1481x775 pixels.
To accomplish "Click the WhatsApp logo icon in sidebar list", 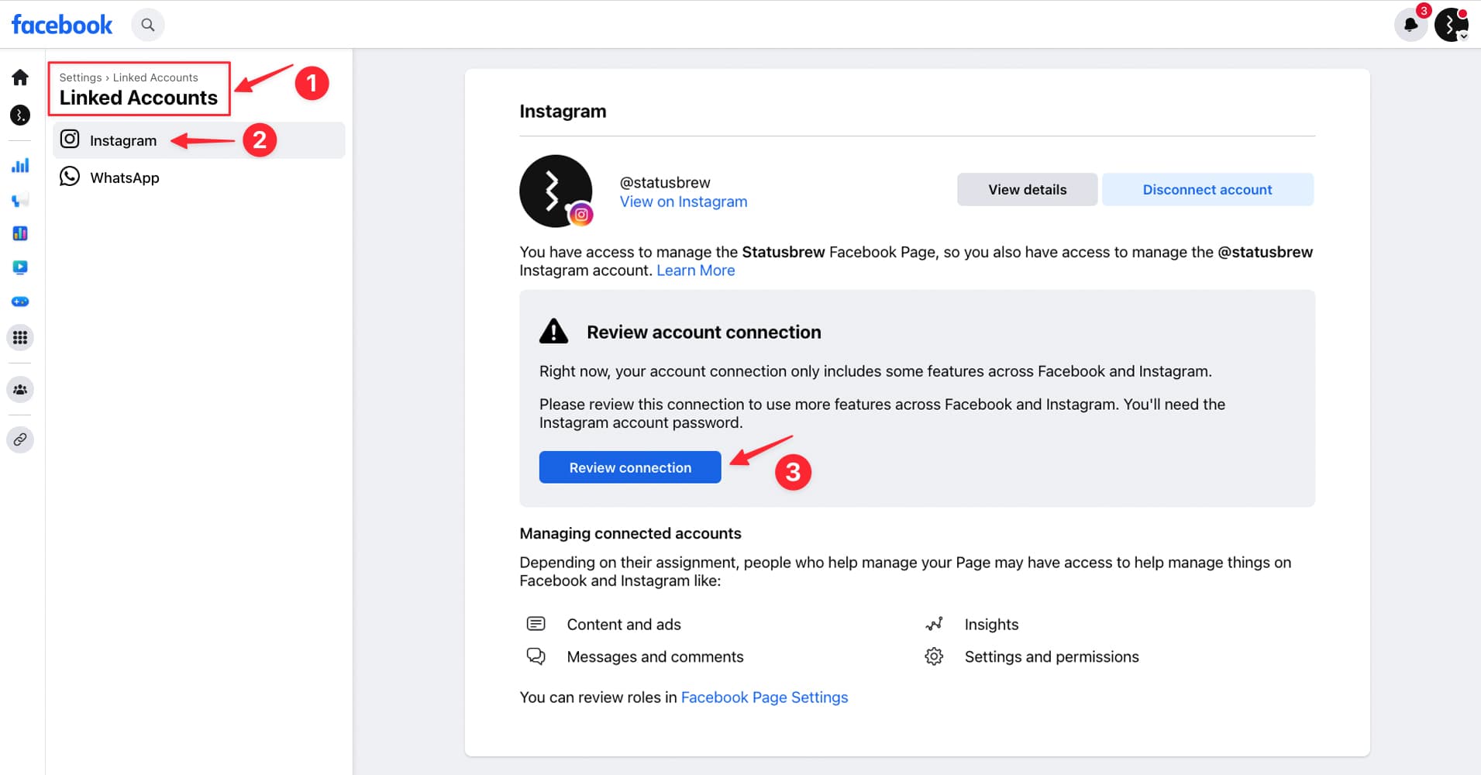I will pyautogui.click(x=70, y=177).
